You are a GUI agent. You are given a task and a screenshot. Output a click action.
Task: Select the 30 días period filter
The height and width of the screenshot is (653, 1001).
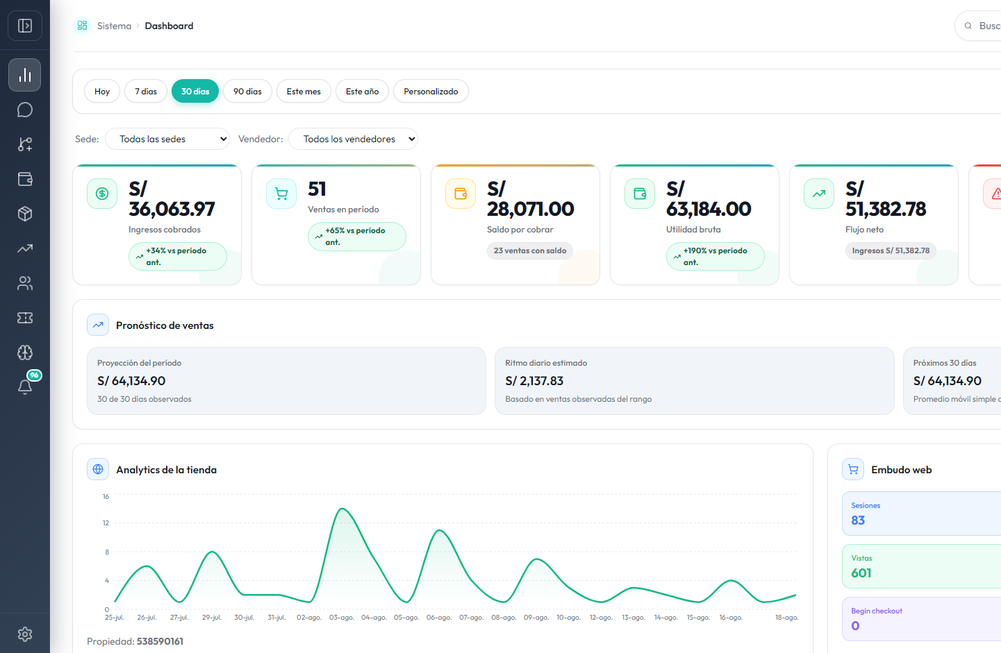pos(195,91)
